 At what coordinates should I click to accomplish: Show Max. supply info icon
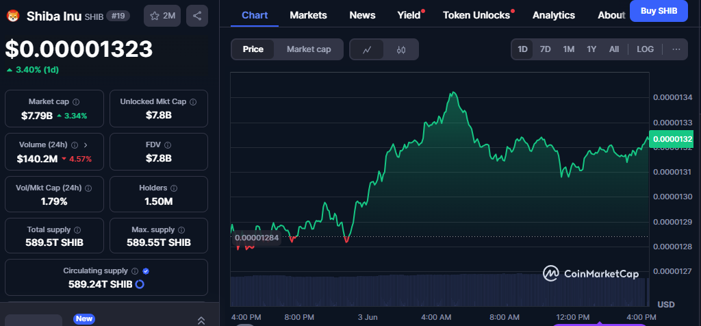pos(181,230)
